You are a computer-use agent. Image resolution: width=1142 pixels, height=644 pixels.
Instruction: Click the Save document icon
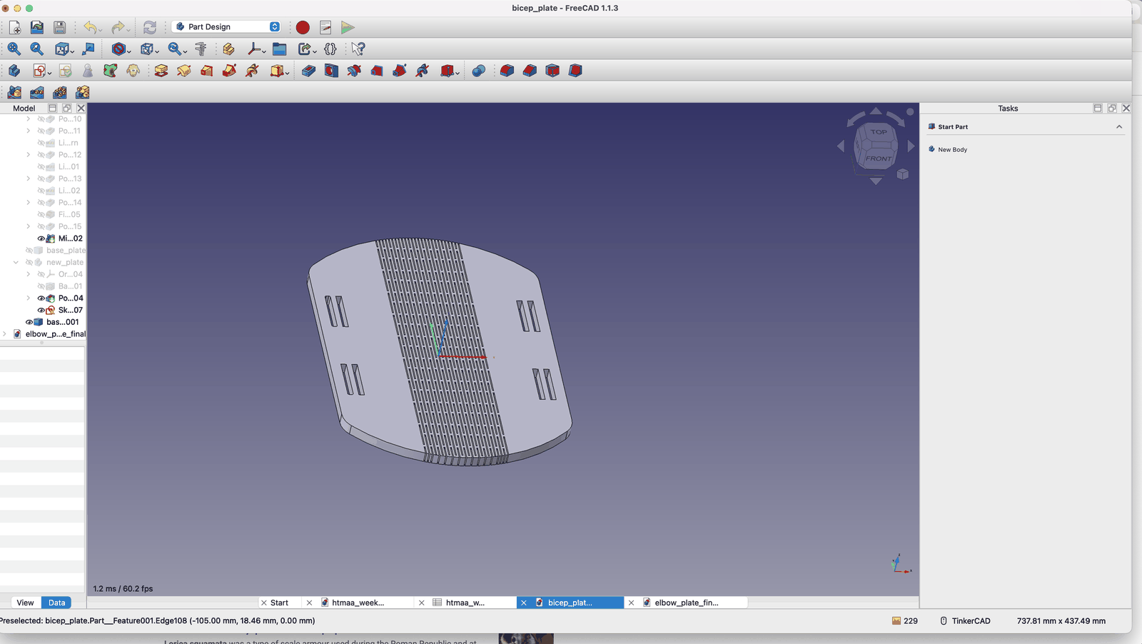click(x=60, y=27)
